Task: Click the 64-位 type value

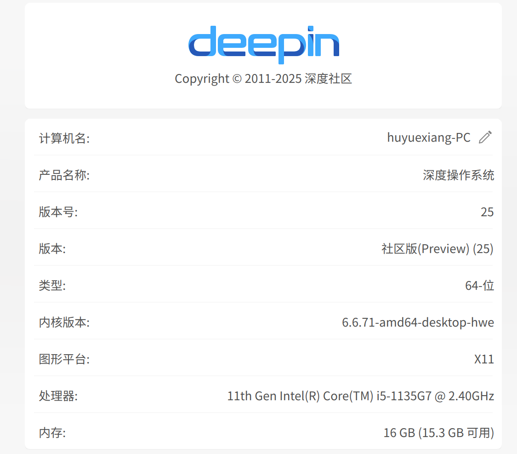Action: [x=479, y=285]
